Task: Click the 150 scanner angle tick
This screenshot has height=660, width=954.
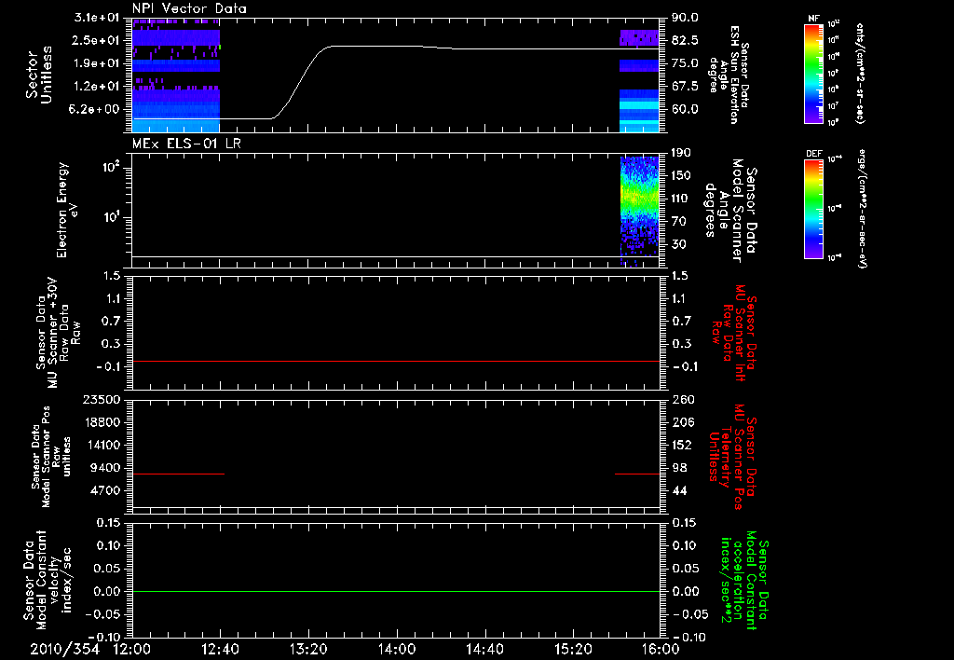Action: [682, 176]
